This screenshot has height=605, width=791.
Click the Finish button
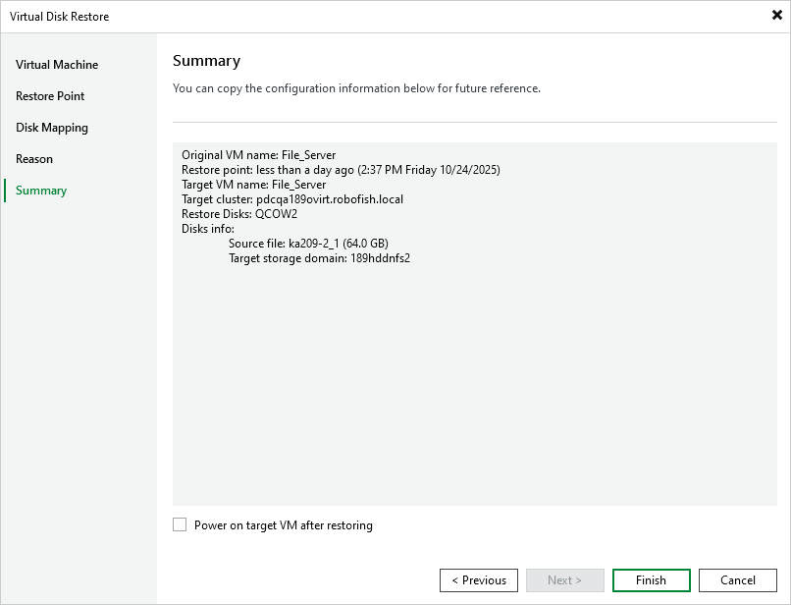651,580
